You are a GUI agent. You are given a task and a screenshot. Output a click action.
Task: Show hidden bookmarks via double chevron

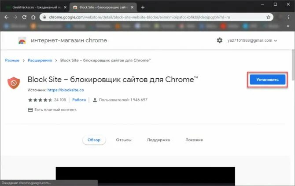[x=288, y=26]
